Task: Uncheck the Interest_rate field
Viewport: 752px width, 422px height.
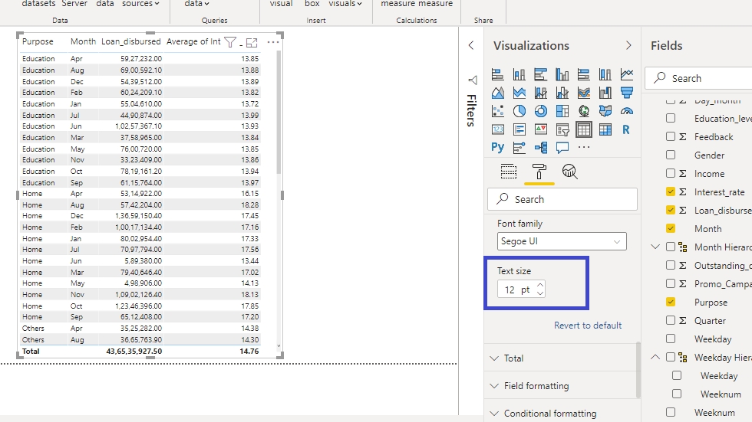Action: (671, 192)
